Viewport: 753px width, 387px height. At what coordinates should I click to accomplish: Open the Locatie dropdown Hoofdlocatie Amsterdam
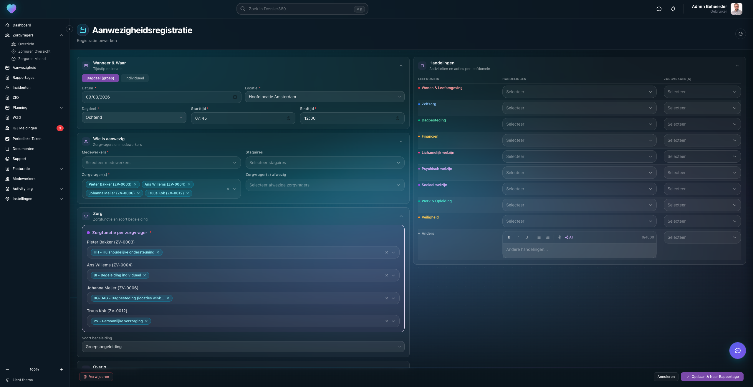point(325,97)
